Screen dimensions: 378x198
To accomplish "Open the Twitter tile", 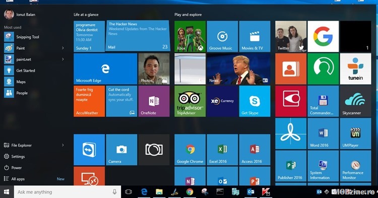I will (291, 36).
